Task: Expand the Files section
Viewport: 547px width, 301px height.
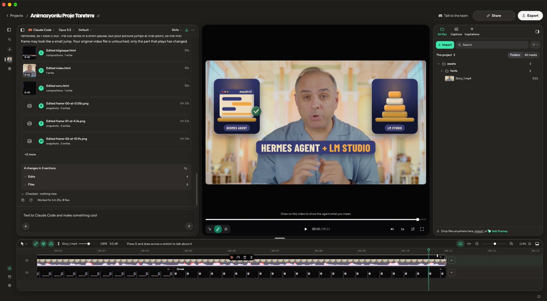Action: point(106,184)
